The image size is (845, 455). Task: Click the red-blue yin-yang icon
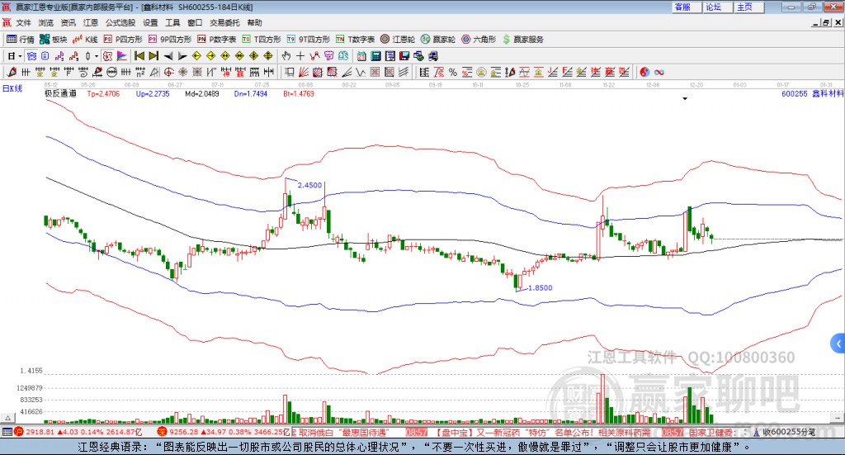click(x=644, y=72)
